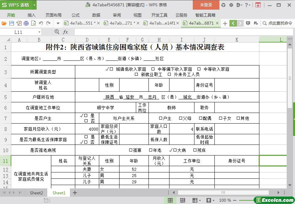Click the 未登录 login button

[x=206, y=5]
